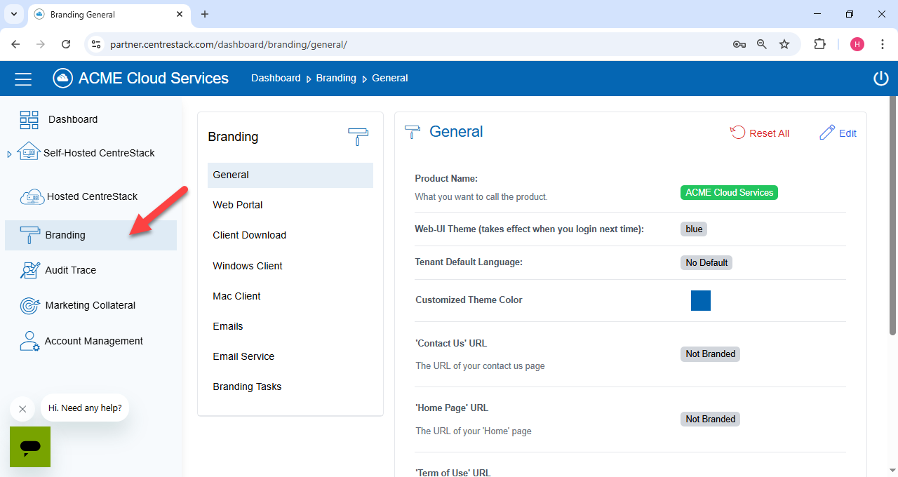Click the Hosted CentreStack cloud icon

coord(32,197)
